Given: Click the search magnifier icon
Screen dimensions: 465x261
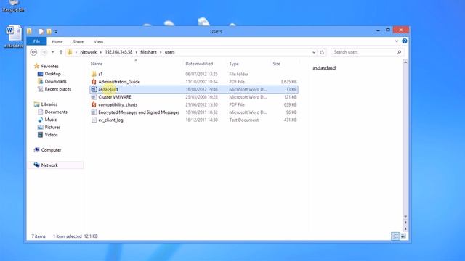Looking at the screenshot, I should (399, 52).
